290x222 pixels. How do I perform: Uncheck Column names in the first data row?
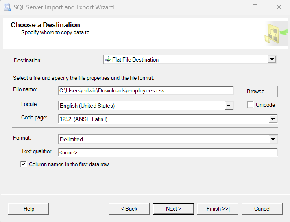(x=23, y=164)
